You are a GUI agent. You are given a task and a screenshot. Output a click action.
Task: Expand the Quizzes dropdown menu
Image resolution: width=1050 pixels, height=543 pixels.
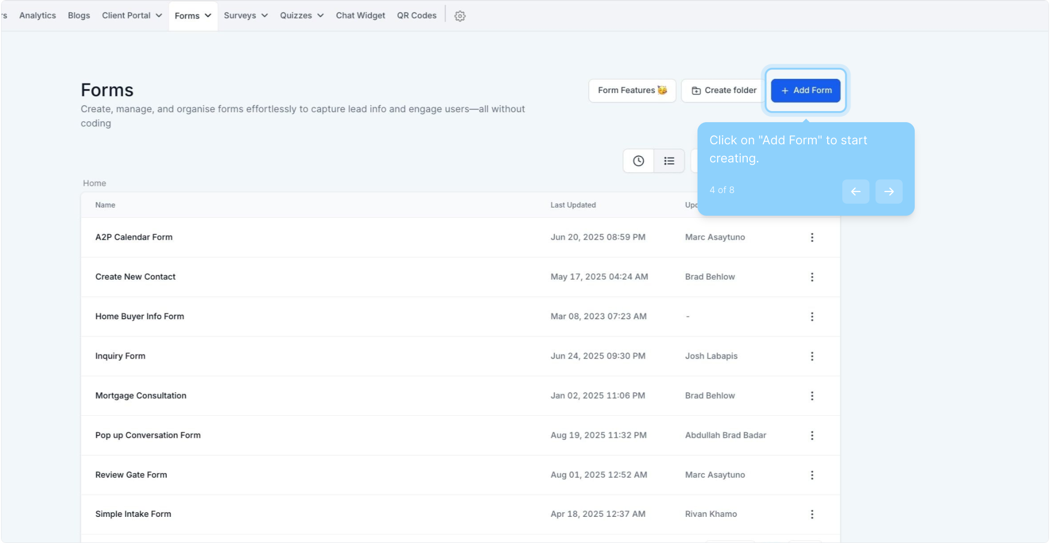[x=301, y=16]
